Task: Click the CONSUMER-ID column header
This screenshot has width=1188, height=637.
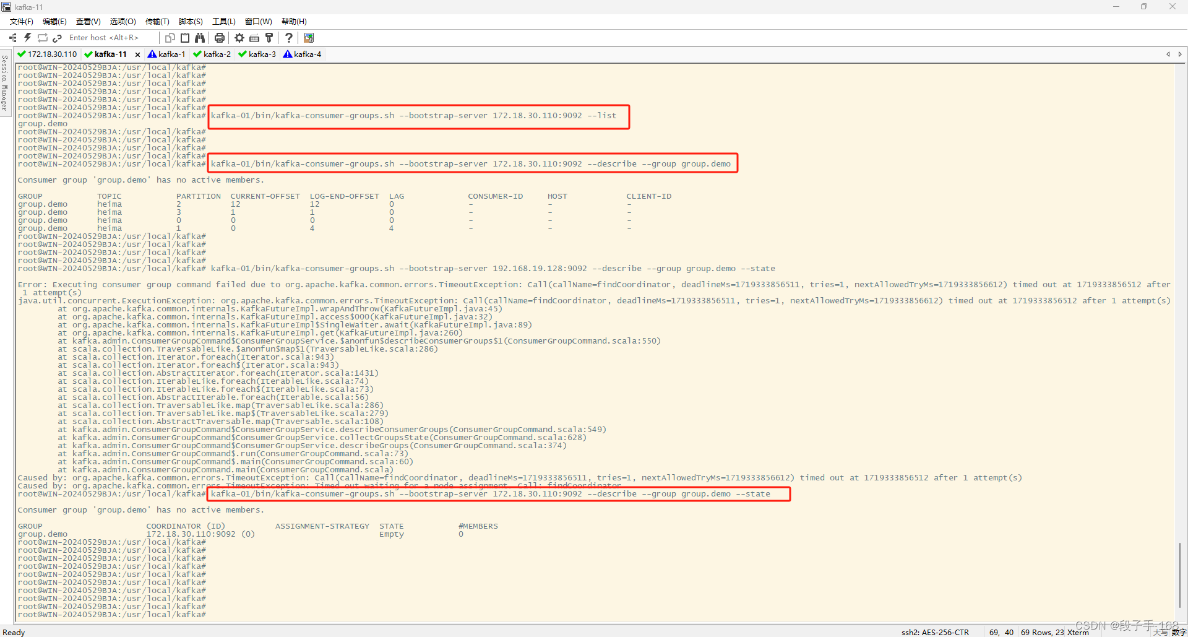Action: pyautogui.click(x=496, y=196)
